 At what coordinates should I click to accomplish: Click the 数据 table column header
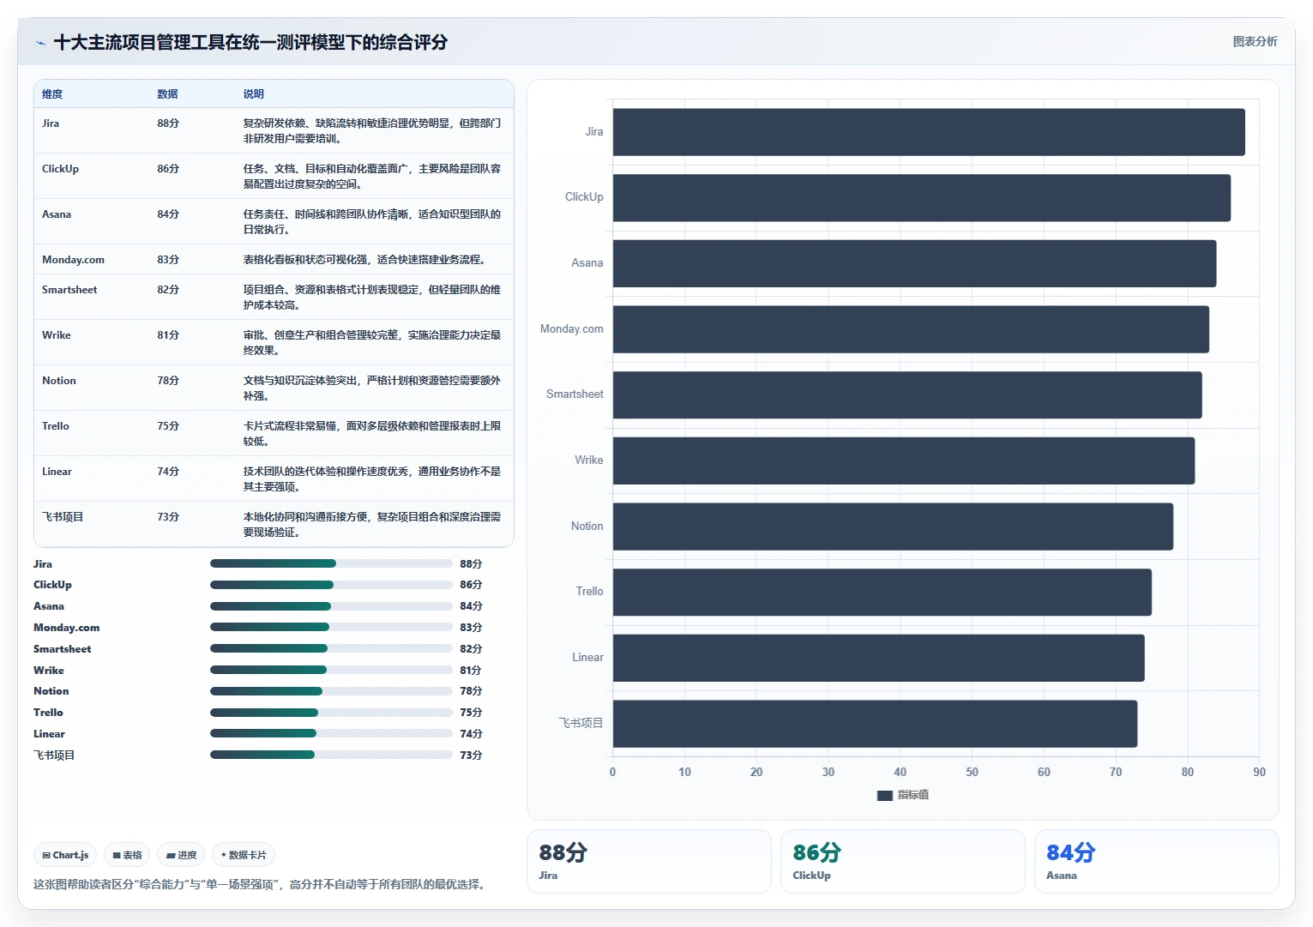click(x=167, y=94)
